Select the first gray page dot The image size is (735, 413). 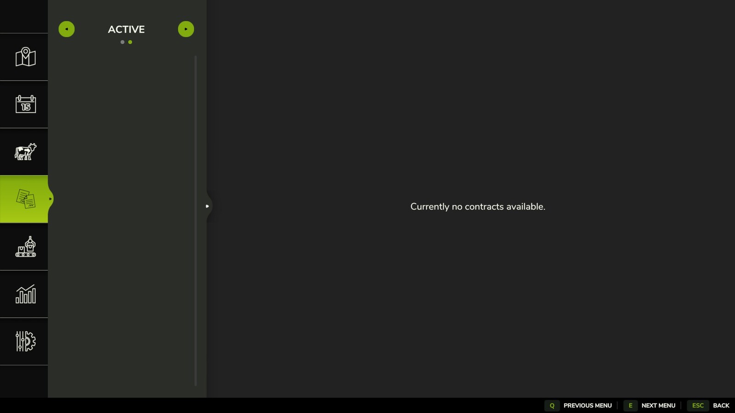(x=122, y=42)
